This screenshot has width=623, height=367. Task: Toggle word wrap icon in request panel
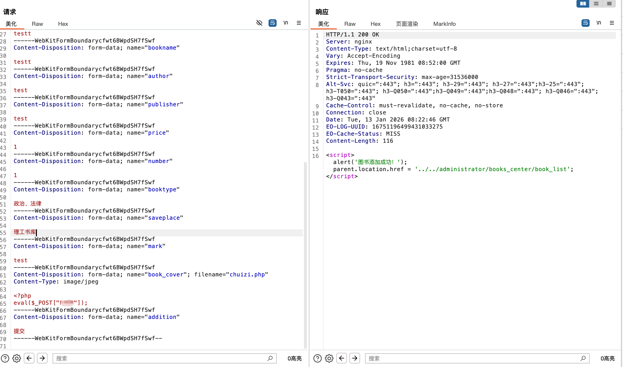(x=272, y=23)
